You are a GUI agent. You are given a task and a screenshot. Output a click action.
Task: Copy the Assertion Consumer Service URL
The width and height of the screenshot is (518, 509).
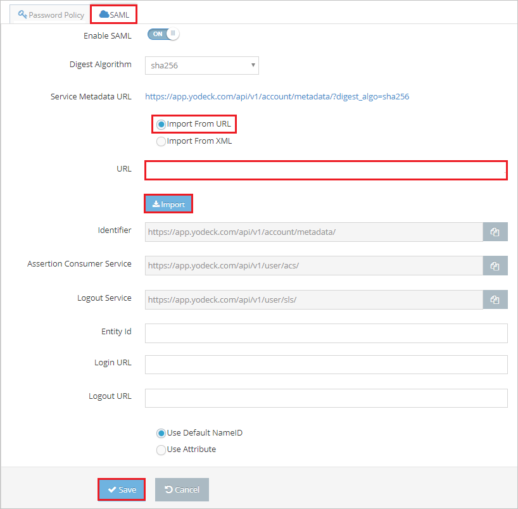[495, 265]
